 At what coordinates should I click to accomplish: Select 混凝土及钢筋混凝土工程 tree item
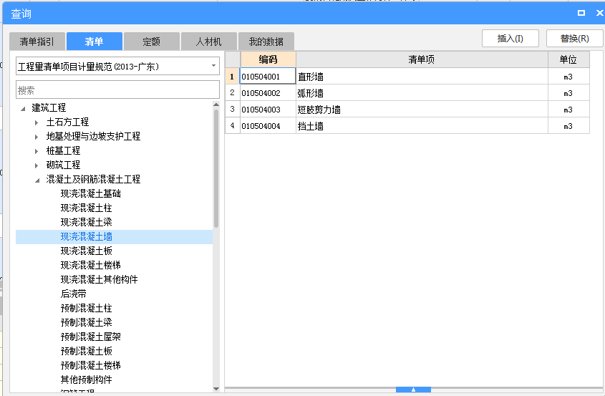pos(93,179)
